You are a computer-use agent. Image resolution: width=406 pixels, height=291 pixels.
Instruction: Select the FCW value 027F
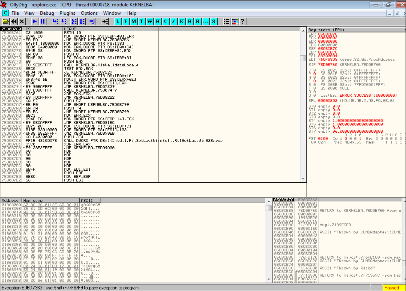pyautogui.click(x=323, y=142)
